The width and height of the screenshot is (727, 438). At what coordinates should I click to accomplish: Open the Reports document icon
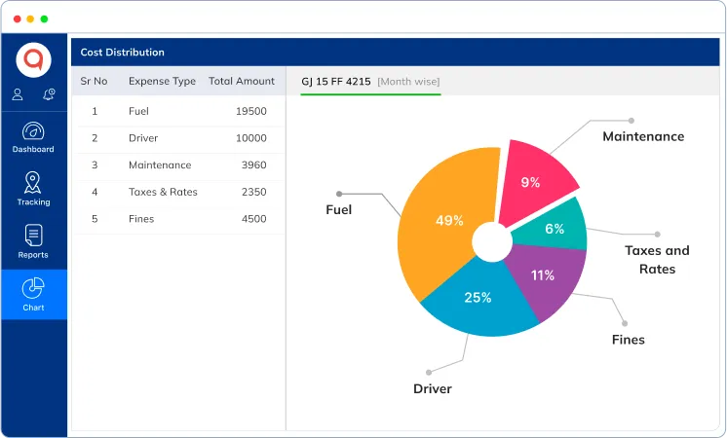coord(33,236)
